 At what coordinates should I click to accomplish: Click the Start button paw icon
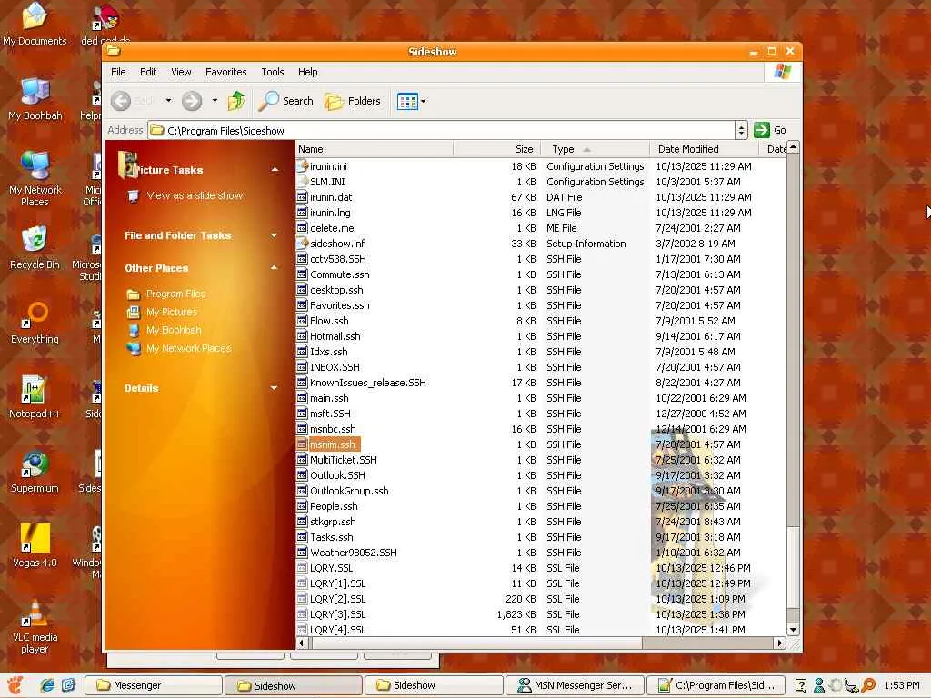point(15,685)
